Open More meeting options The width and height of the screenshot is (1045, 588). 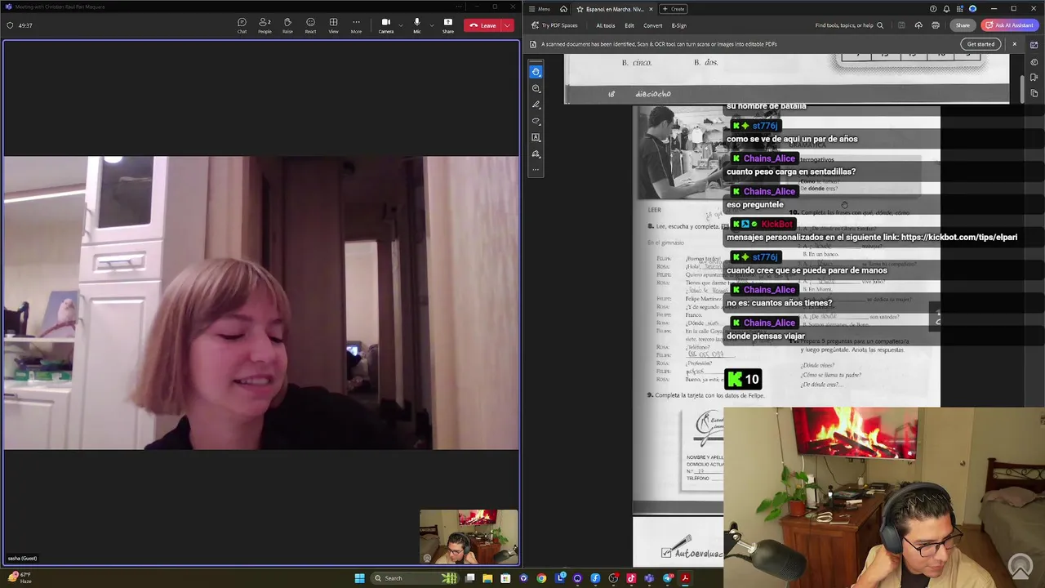point(356,25)
